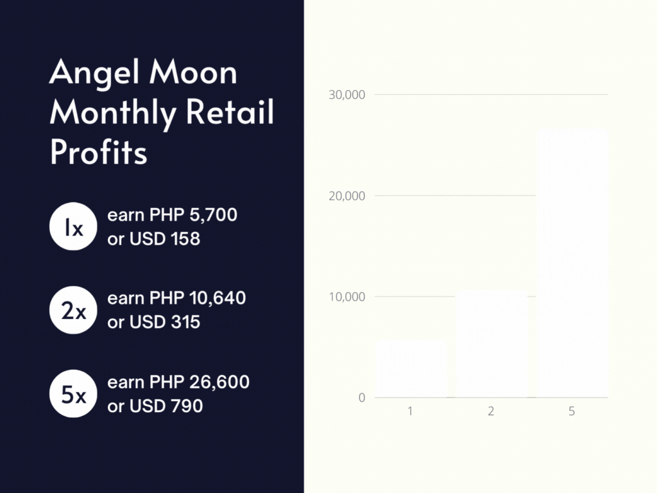Select the "earn PHP 10,640" text

[x=176, y=298]
